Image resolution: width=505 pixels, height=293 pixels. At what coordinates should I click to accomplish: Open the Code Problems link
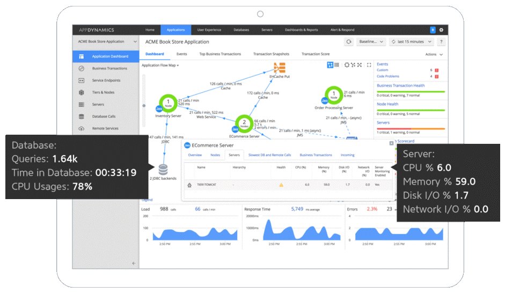pyautogui.click(x=388, y=77)
